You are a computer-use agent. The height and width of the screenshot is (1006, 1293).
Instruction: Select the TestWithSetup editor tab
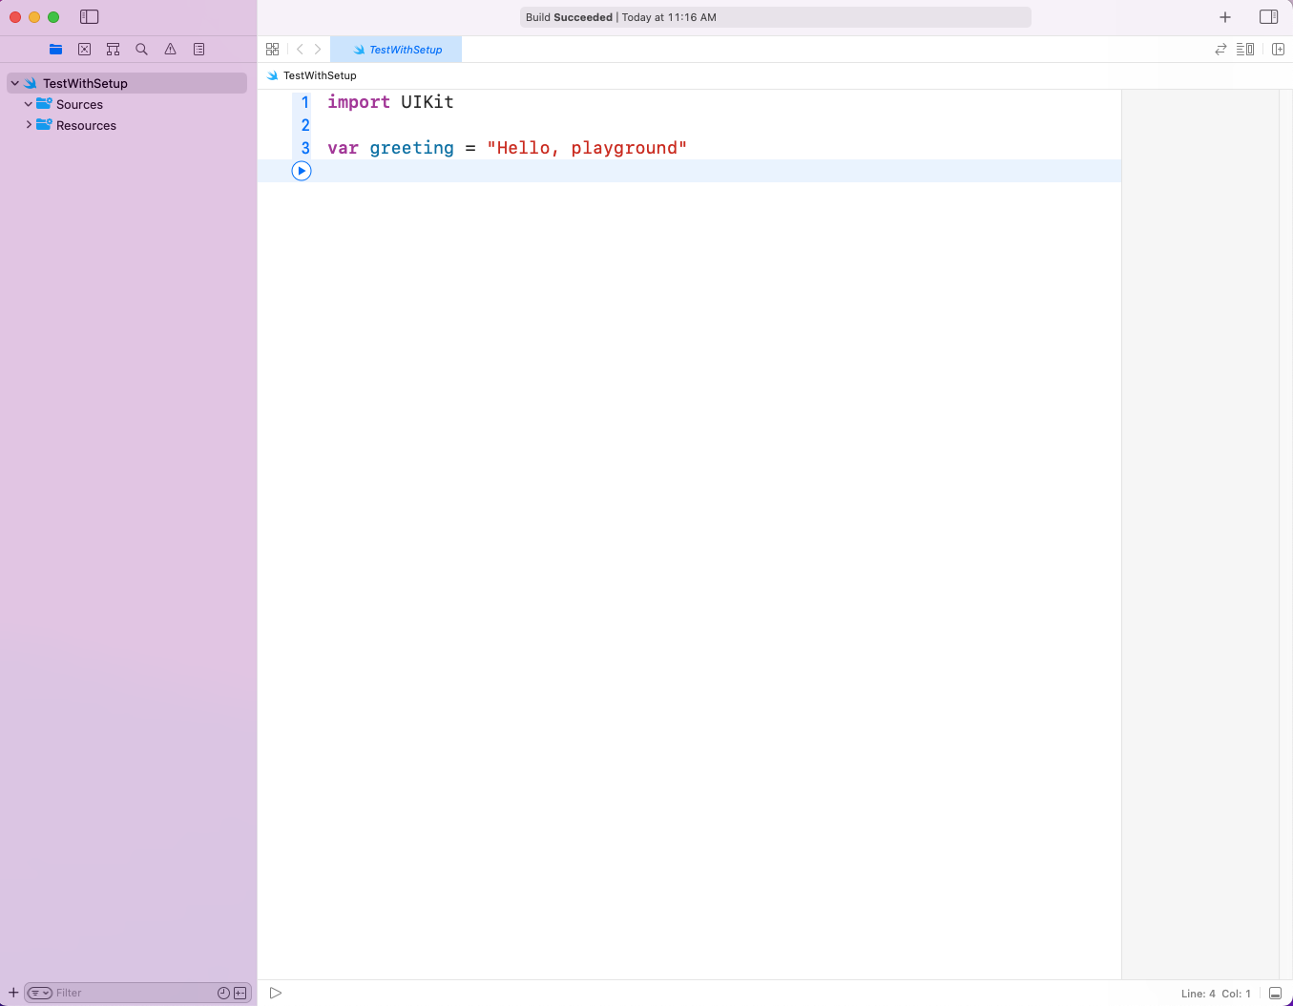point(396,50)
